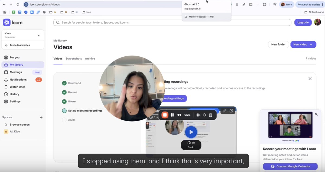Reload the page with the refresh icon

(x=18, y=4)
